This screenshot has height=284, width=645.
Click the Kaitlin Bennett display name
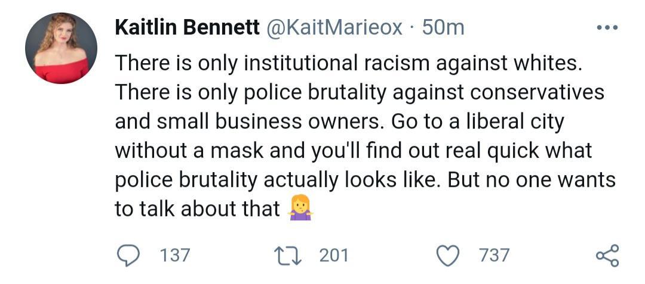coord(186,27)
